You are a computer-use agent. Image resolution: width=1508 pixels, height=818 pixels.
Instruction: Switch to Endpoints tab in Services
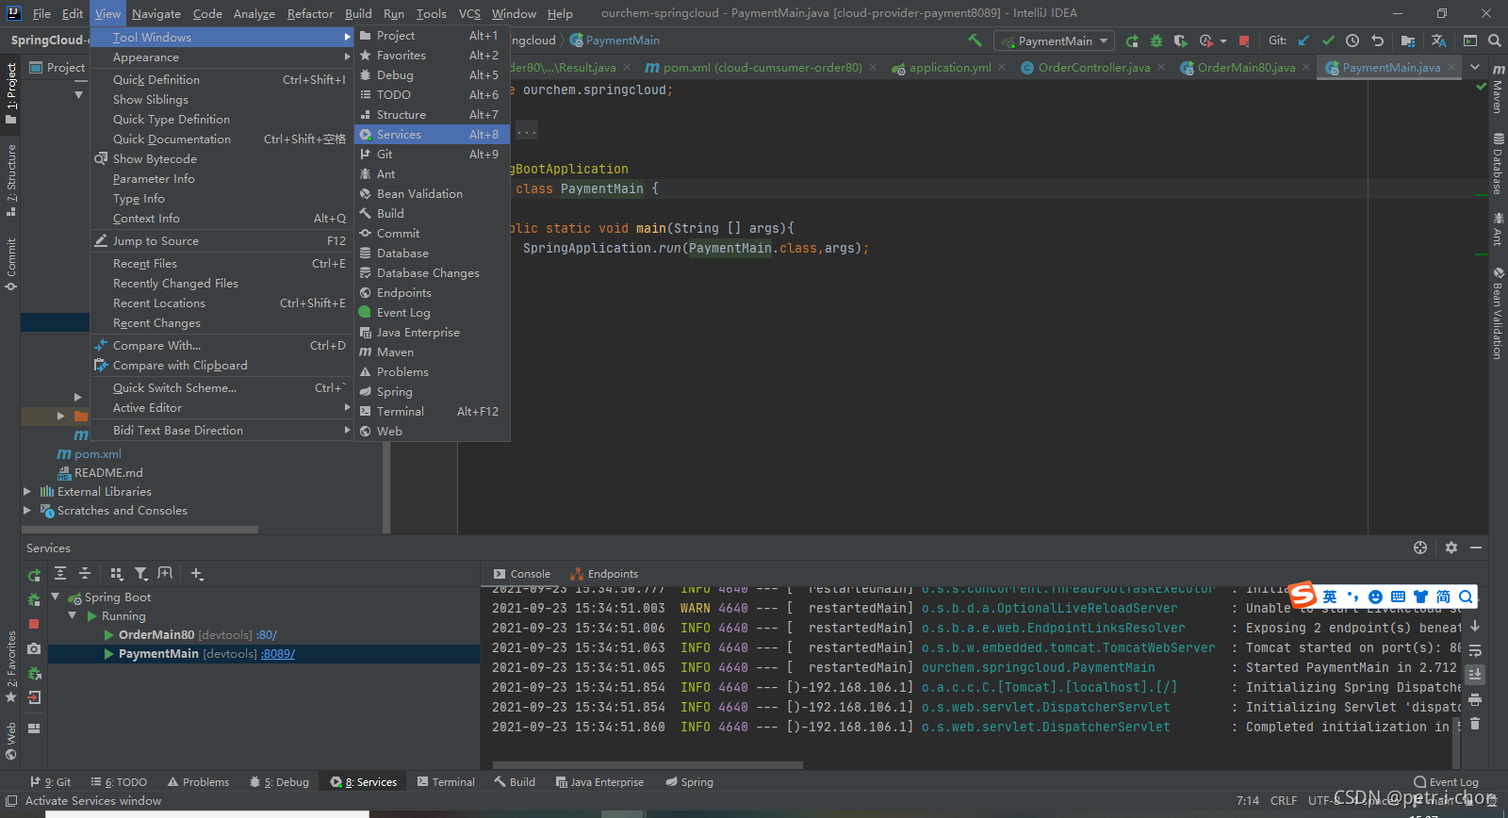603,574
